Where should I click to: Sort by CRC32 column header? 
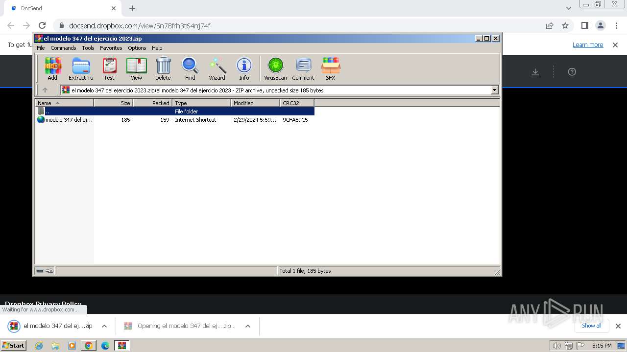pos(297,103)
